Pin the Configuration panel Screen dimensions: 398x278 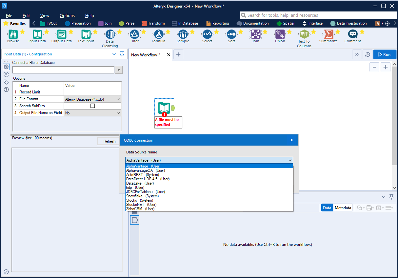click(x=122, y=54)
